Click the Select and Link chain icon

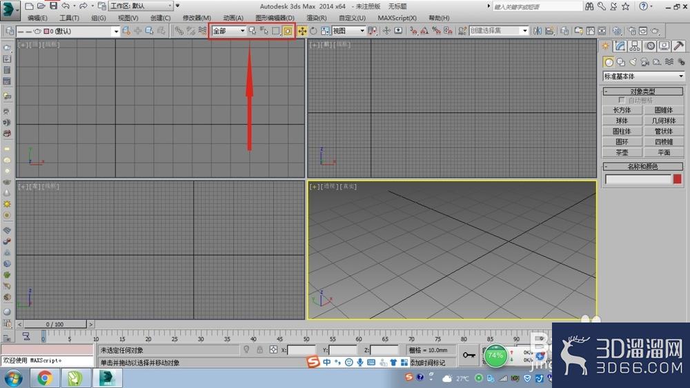pyautogui.click(x=179, y=31)
